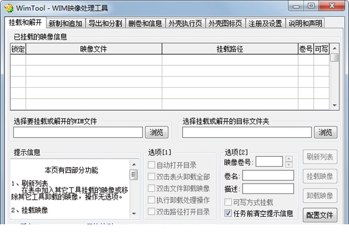This screenshot has height=233, width=349.
Task: Maximize the WimTool window
Action: click(x=311, y=6)
